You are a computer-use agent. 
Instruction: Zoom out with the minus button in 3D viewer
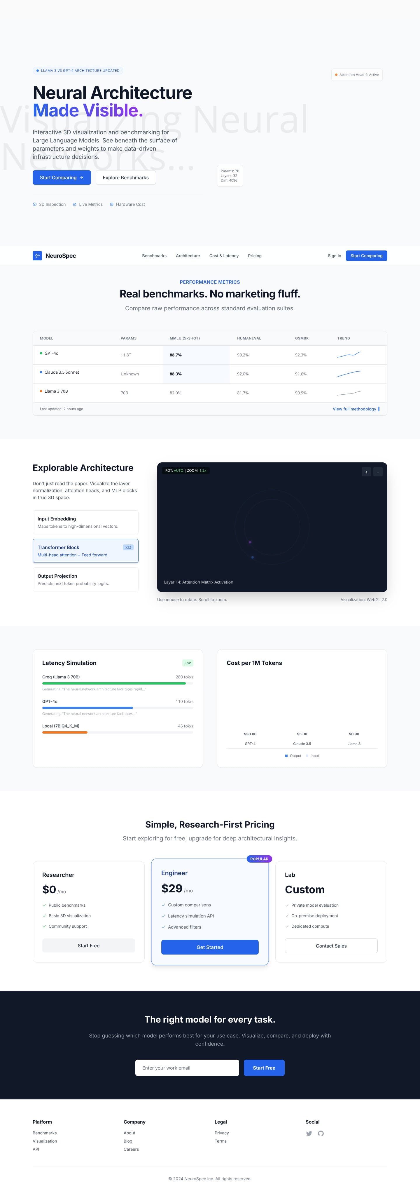pyautogui.click(x=378, y=472)
